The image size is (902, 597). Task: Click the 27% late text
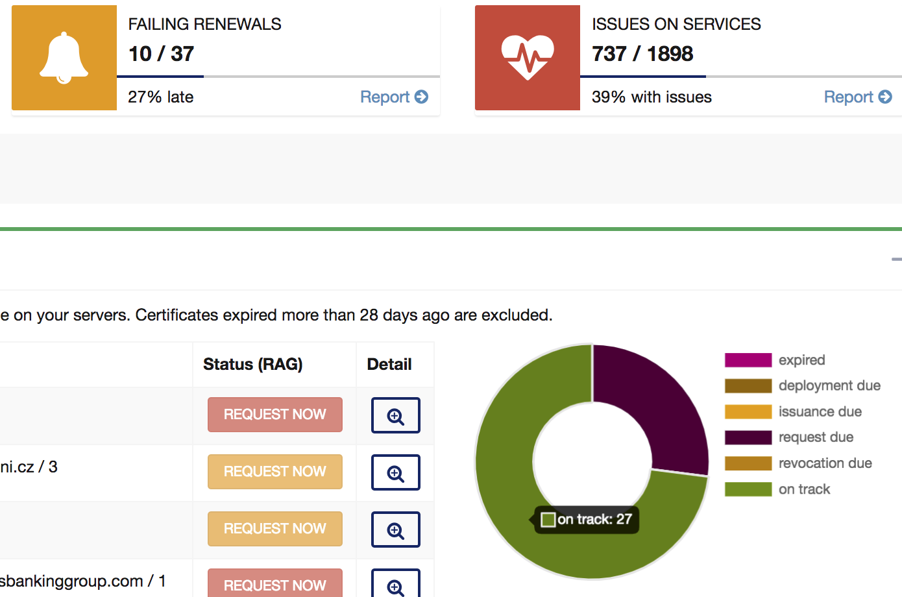coord(161,97)
